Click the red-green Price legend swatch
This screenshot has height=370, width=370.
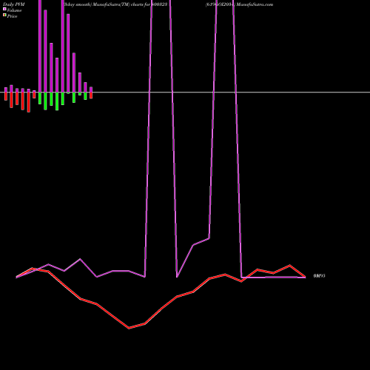click(4, 15)
